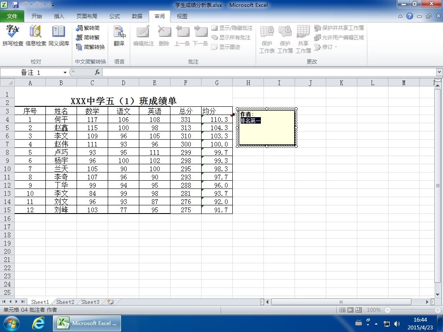Click the vertical scroll down arrow
Screen dimensions: 443x332
click(438, 294)
